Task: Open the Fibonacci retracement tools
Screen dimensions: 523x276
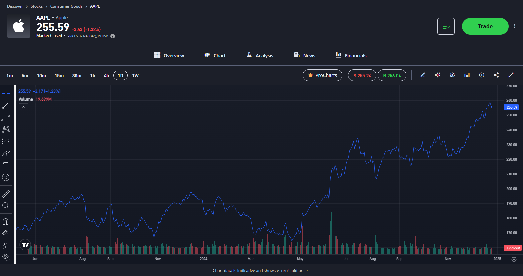Action: (x=6, y=117)
